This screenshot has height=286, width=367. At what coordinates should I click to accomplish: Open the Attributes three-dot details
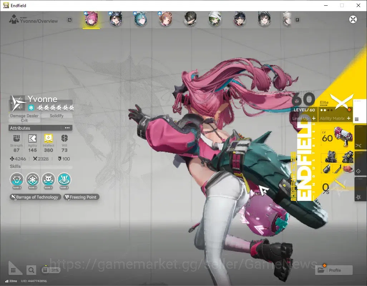tap(67, 128)
